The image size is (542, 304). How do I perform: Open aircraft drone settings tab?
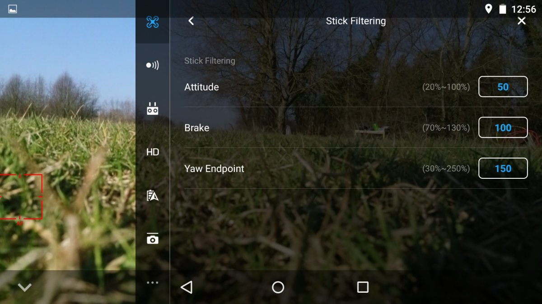point(153,22)
